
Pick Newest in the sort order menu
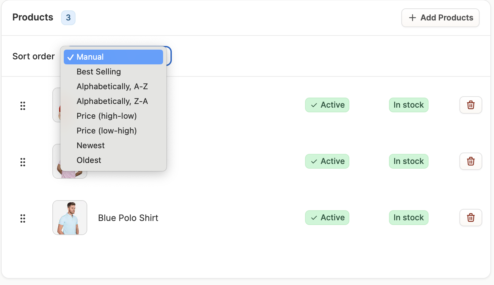[x=91, y=146]
